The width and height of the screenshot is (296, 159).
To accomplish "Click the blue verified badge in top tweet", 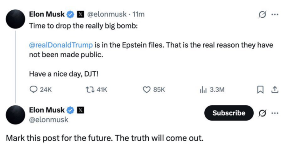I will click(71, 15).
